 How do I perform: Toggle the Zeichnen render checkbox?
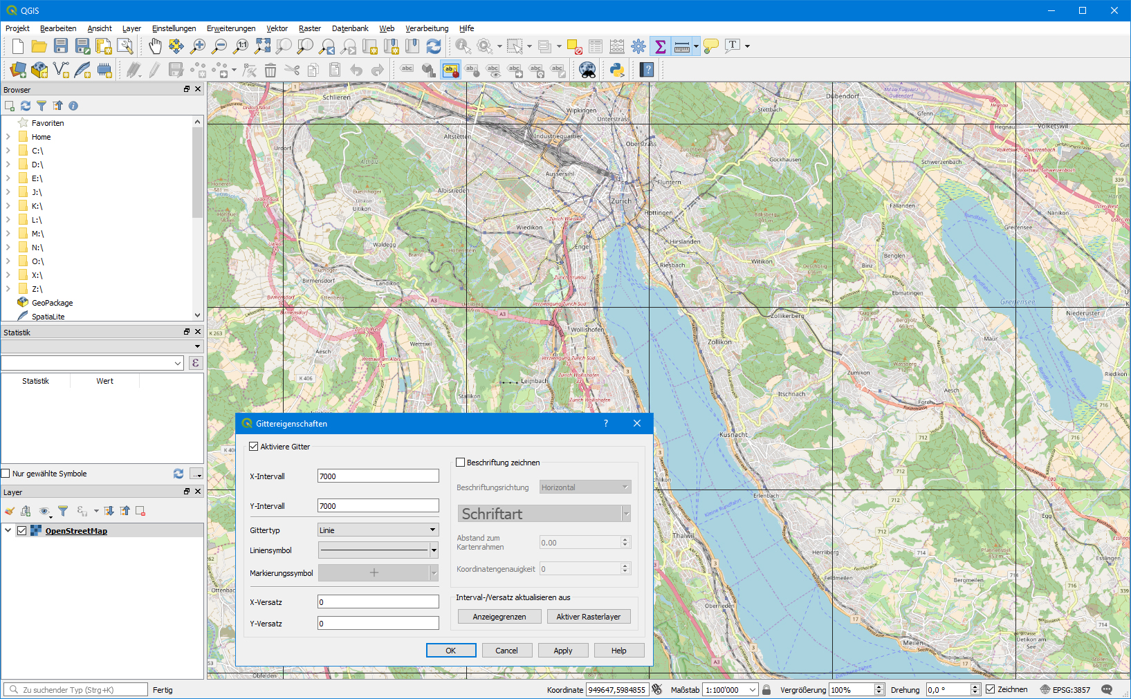click(990, 689)
